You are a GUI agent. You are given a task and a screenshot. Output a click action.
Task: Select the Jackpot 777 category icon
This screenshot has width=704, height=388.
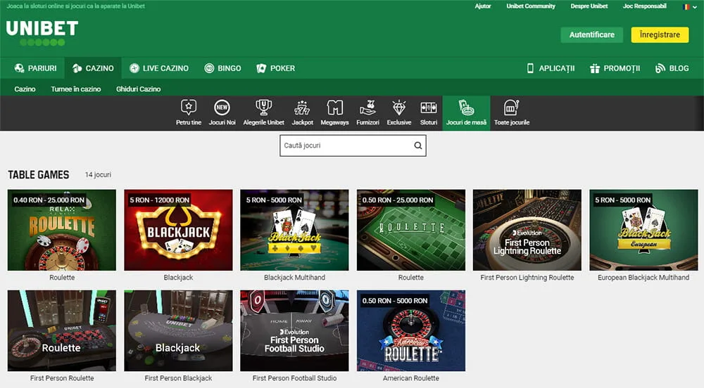[x=302, y=108]
